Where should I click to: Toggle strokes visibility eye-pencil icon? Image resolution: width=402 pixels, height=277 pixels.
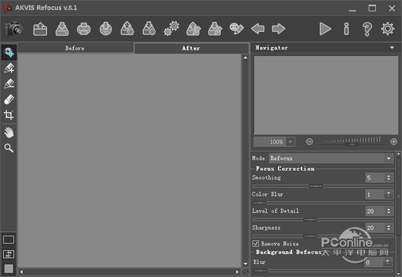pyautogui.click(x=237, y=29)
